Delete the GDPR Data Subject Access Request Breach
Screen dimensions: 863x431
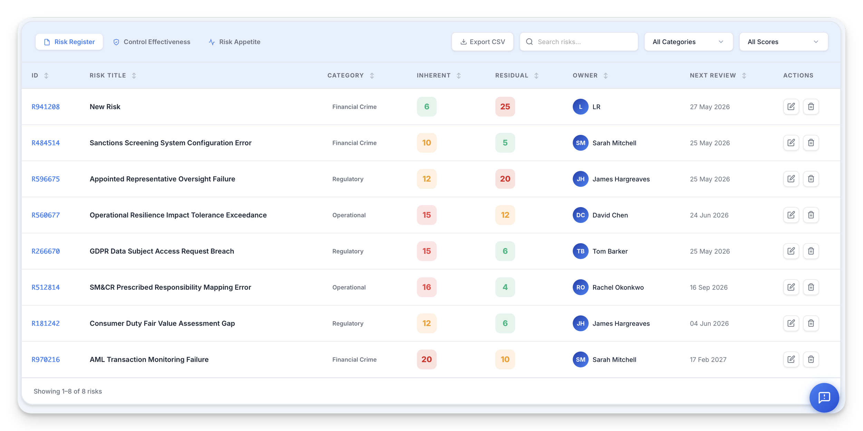[x=811, y=251]
